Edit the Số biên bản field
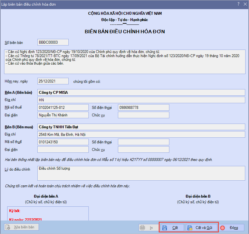 coord(53,42)
